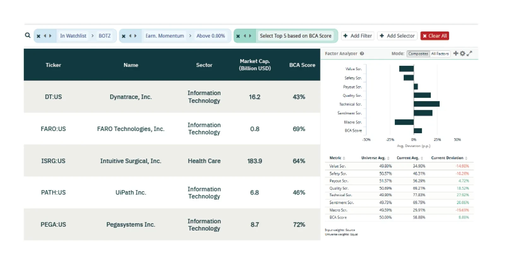The width and height of the screenshot is (505, 262).
Task: Click the search magnifier icon
Action: (x=28, y=35)
